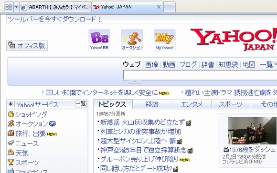Image resolution: width=277 pixels, height=173 pixels.
Task: Collapse the Yahoo!サービス down arrow
Action: 11,104
